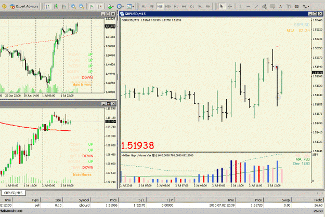The width and height of the screenshot is (325, 217).
Task: Click the stop loss value 1.52170
Action: [x=140, y=205]
